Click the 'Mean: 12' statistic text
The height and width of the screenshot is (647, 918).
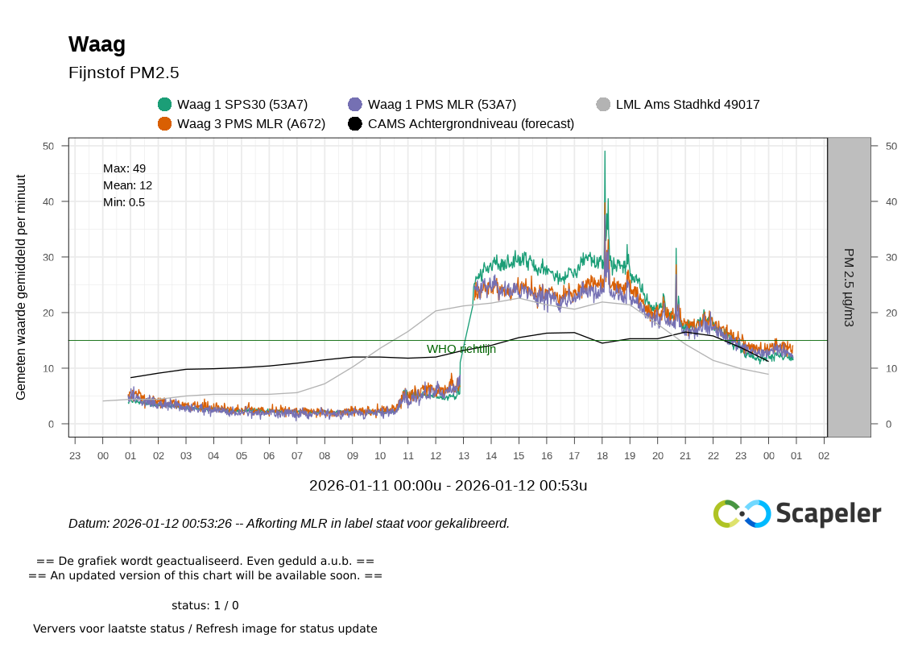[127, 185]
